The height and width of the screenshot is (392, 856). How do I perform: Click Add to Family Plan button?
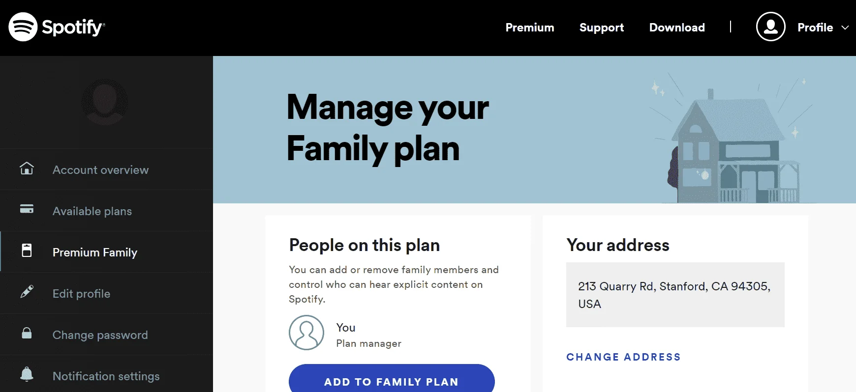[392, 378]
